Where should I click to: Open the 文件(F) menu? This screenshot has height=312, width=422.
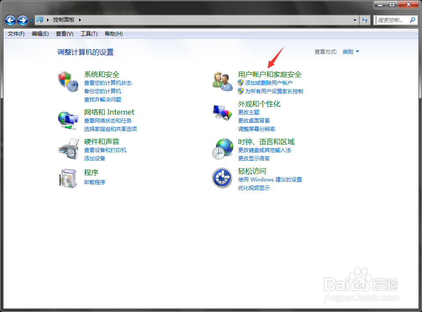(16, 34)
